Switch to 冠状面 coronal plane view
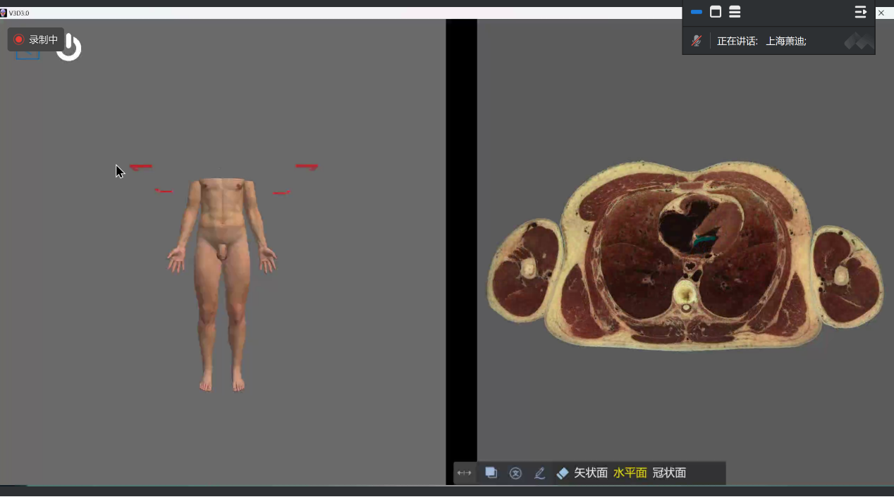Image resolution: width=894 pixels, height=497 pixels. pyautogui.click(x=669, y=473)
